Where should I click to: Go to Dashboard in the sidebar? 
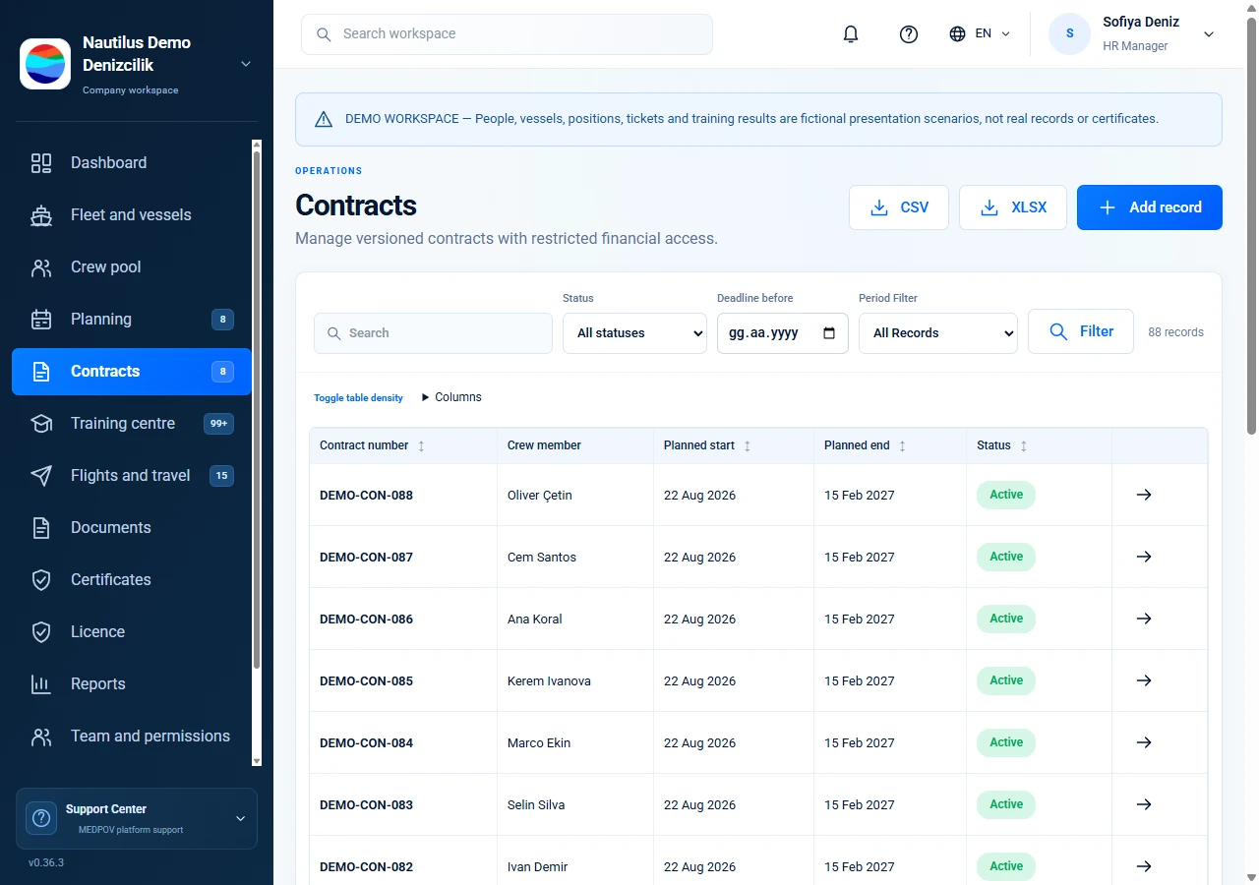click(x=132, y=163)
